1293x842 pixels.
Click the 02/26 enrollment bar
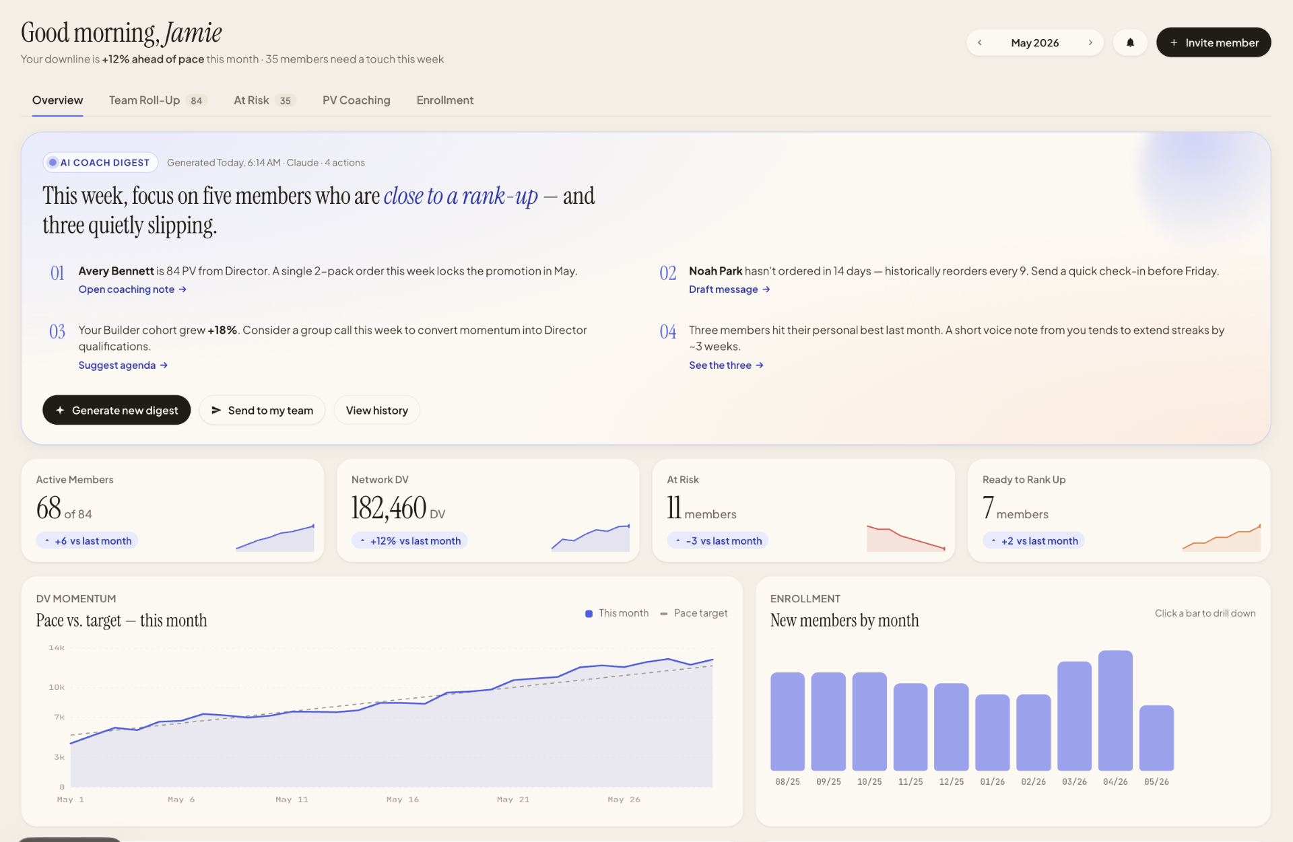(x=1034, y=732)
